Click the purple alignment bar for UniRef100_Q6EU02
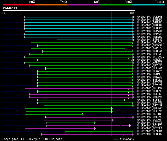 (89, 117)
